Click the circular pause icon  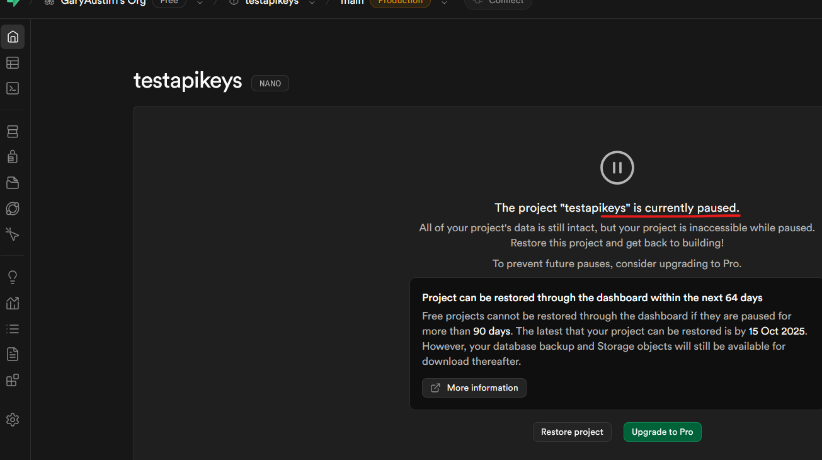click(x=617, y=168)
